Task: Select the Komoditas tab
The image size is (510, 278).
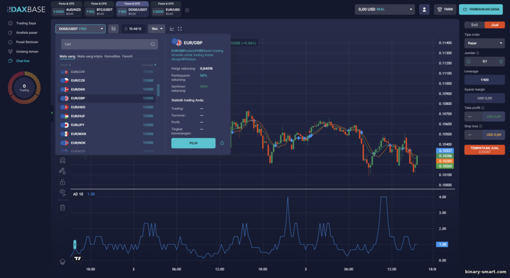Action: tap(112, 56)
